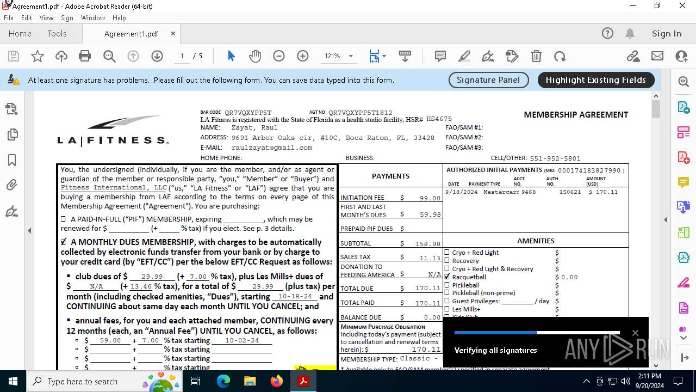Check the Recovery amenity checkbox
This screenshot has width=696, height=392.
click(447, 261)
